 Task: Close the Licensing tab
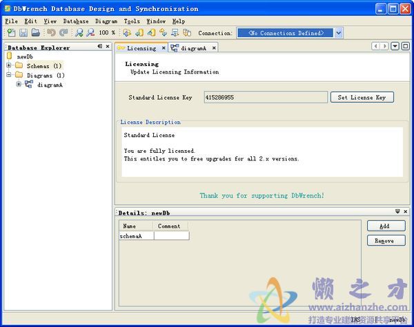164,48
